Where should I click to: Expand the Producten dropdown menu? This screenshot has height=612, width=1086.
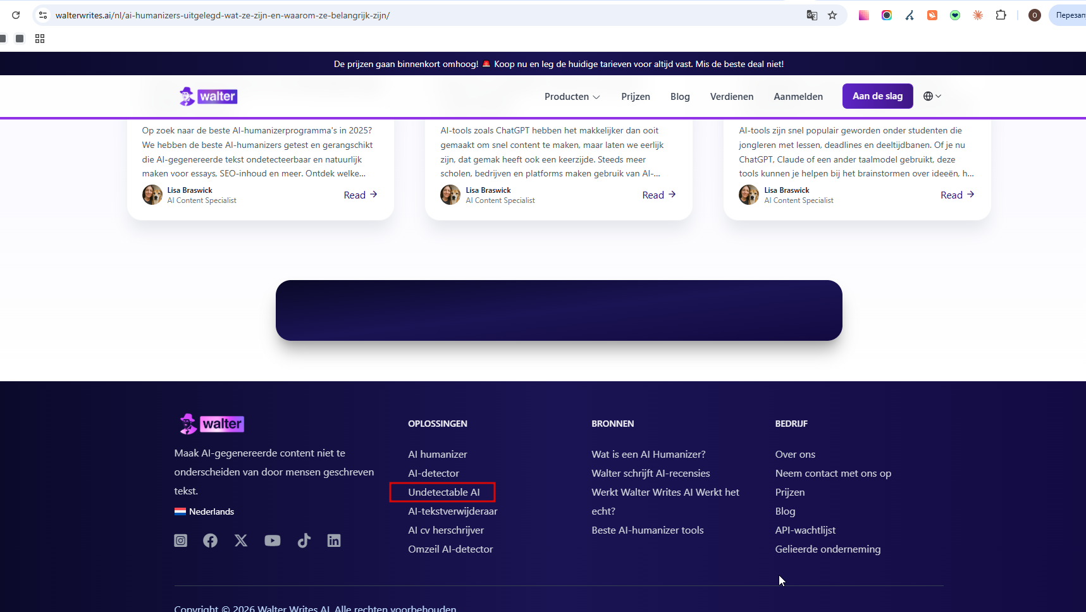click(572, 97)
